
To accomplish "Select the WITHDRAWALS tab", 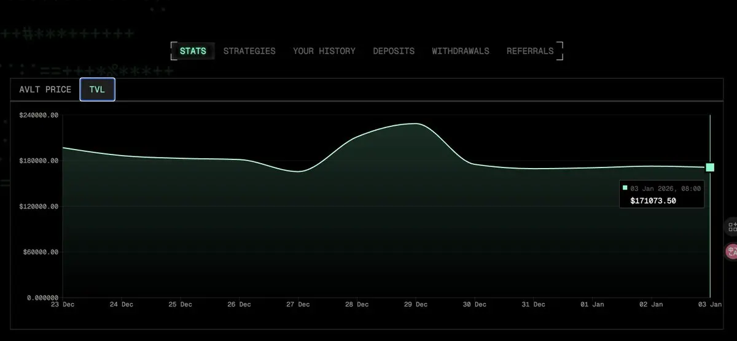I will (461, 51).
